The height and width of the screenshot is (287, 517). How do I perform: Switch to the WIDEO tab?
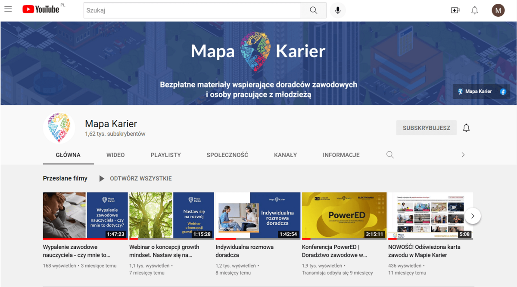[115, 155]
